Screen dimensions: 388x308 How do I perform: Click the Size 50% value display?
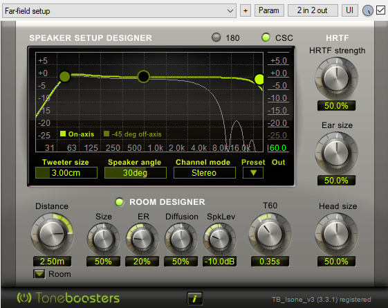104,262
